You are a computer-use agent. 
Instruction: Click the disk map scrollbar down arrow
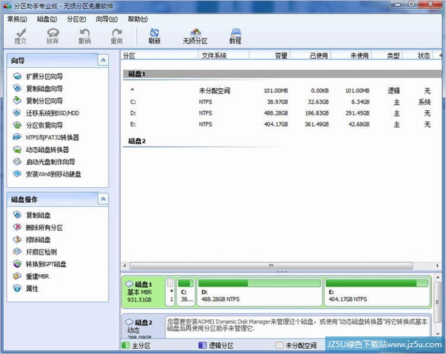point(438,334)
